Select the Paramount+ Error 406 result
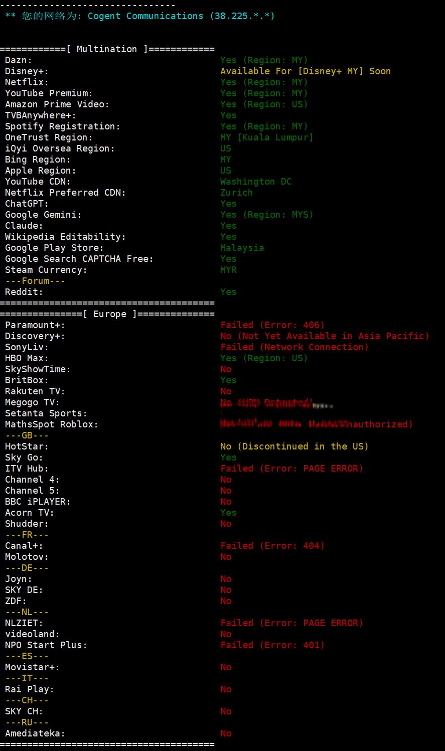This screenshot has width=445, height=751. (272, 325)
